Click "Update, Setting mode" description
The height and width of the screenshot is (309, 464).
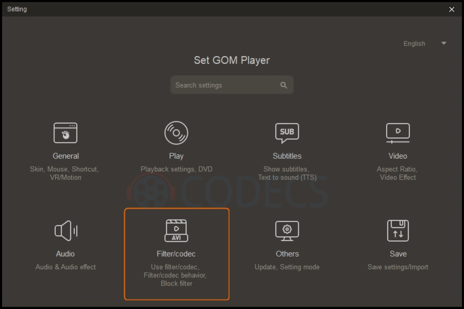click(287, 267)
